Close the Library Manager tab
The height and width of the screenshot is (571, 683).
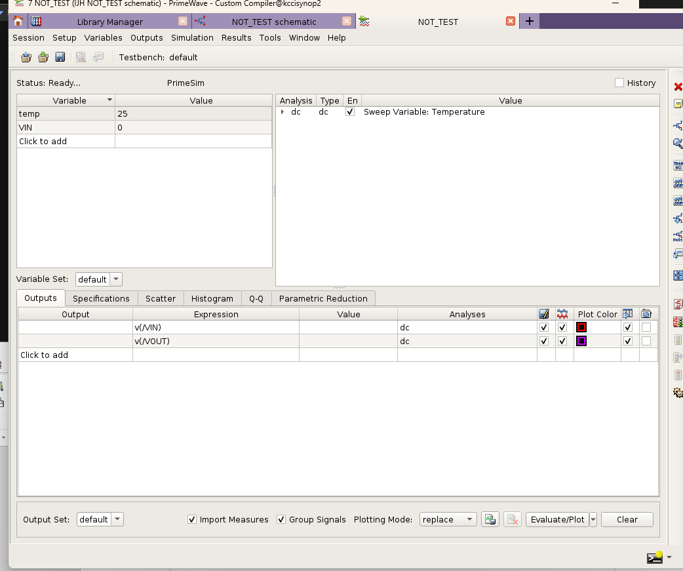pyautogui.click(x=183, y=21)
